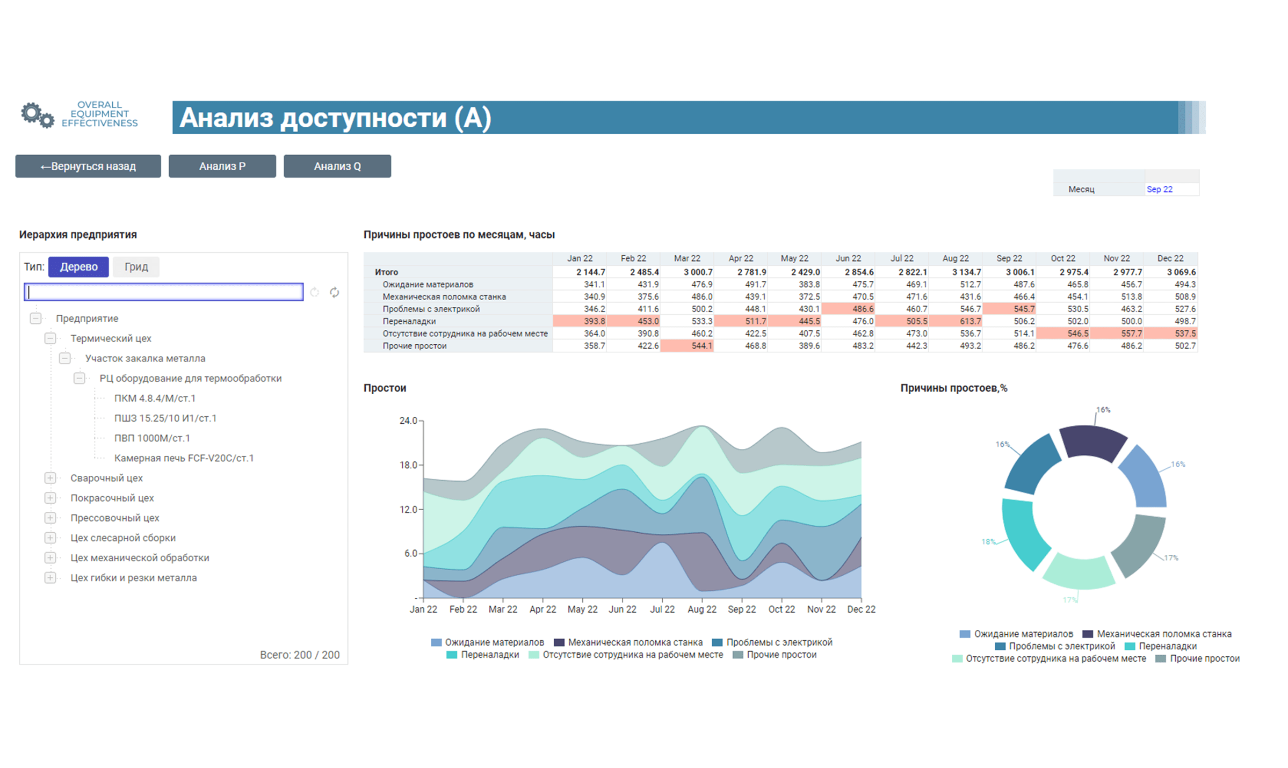Screen dimensions: 1288x768
Task: Switch hierarchy type to Грид
Action: pos(136,267)
